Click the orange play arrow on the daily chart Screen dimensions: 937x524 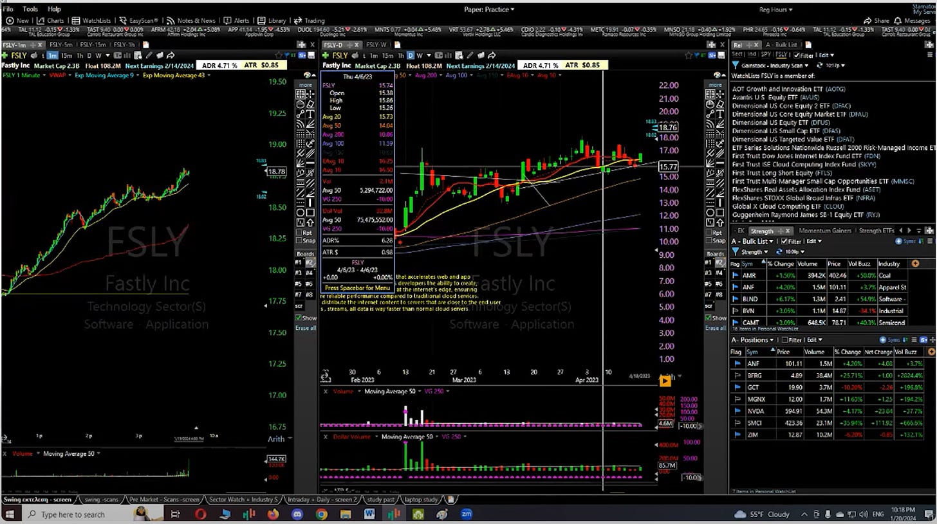coord(665,381)
